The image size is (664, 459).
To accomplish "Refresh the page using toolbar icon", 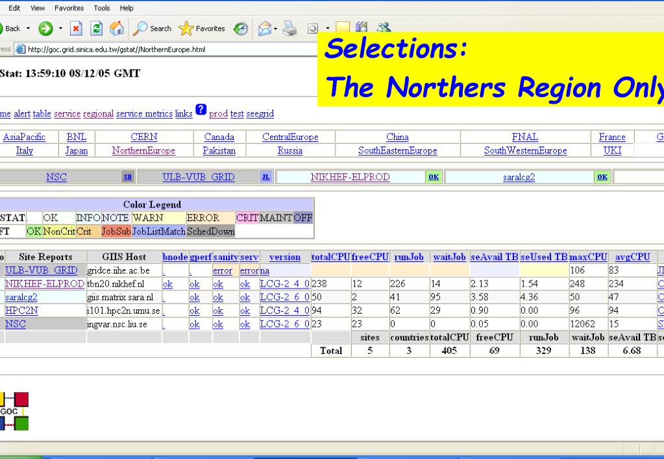I will pyautogui.click(x=97, y=29).
